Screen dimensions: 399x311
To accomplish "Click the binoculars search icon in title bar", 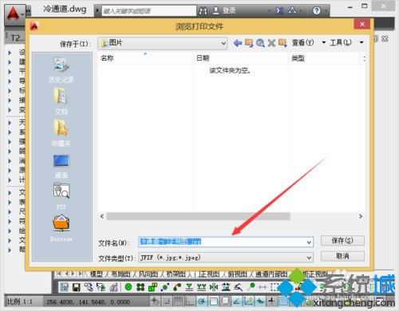I will click(x=203, y=10).
